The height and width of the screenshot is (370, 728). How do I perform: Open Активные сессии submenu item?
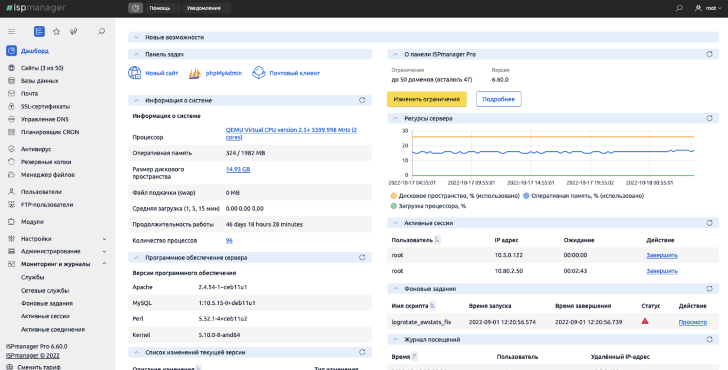click(45, 316)
